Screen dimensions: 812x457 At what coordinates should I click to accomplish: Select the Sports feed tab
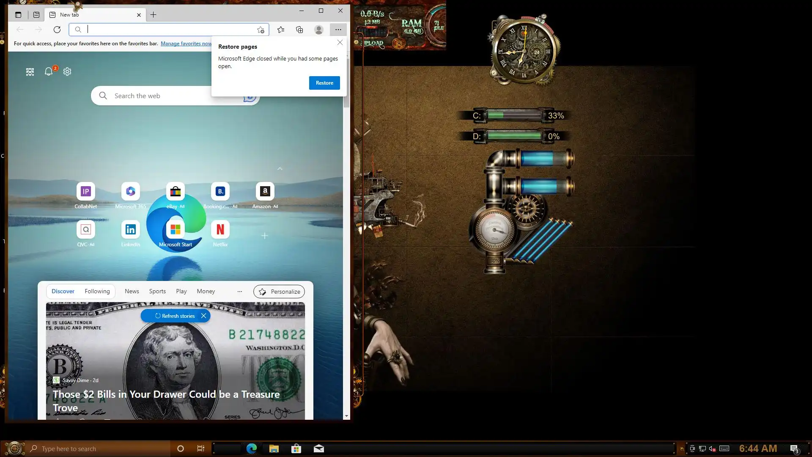coord(157,291)
